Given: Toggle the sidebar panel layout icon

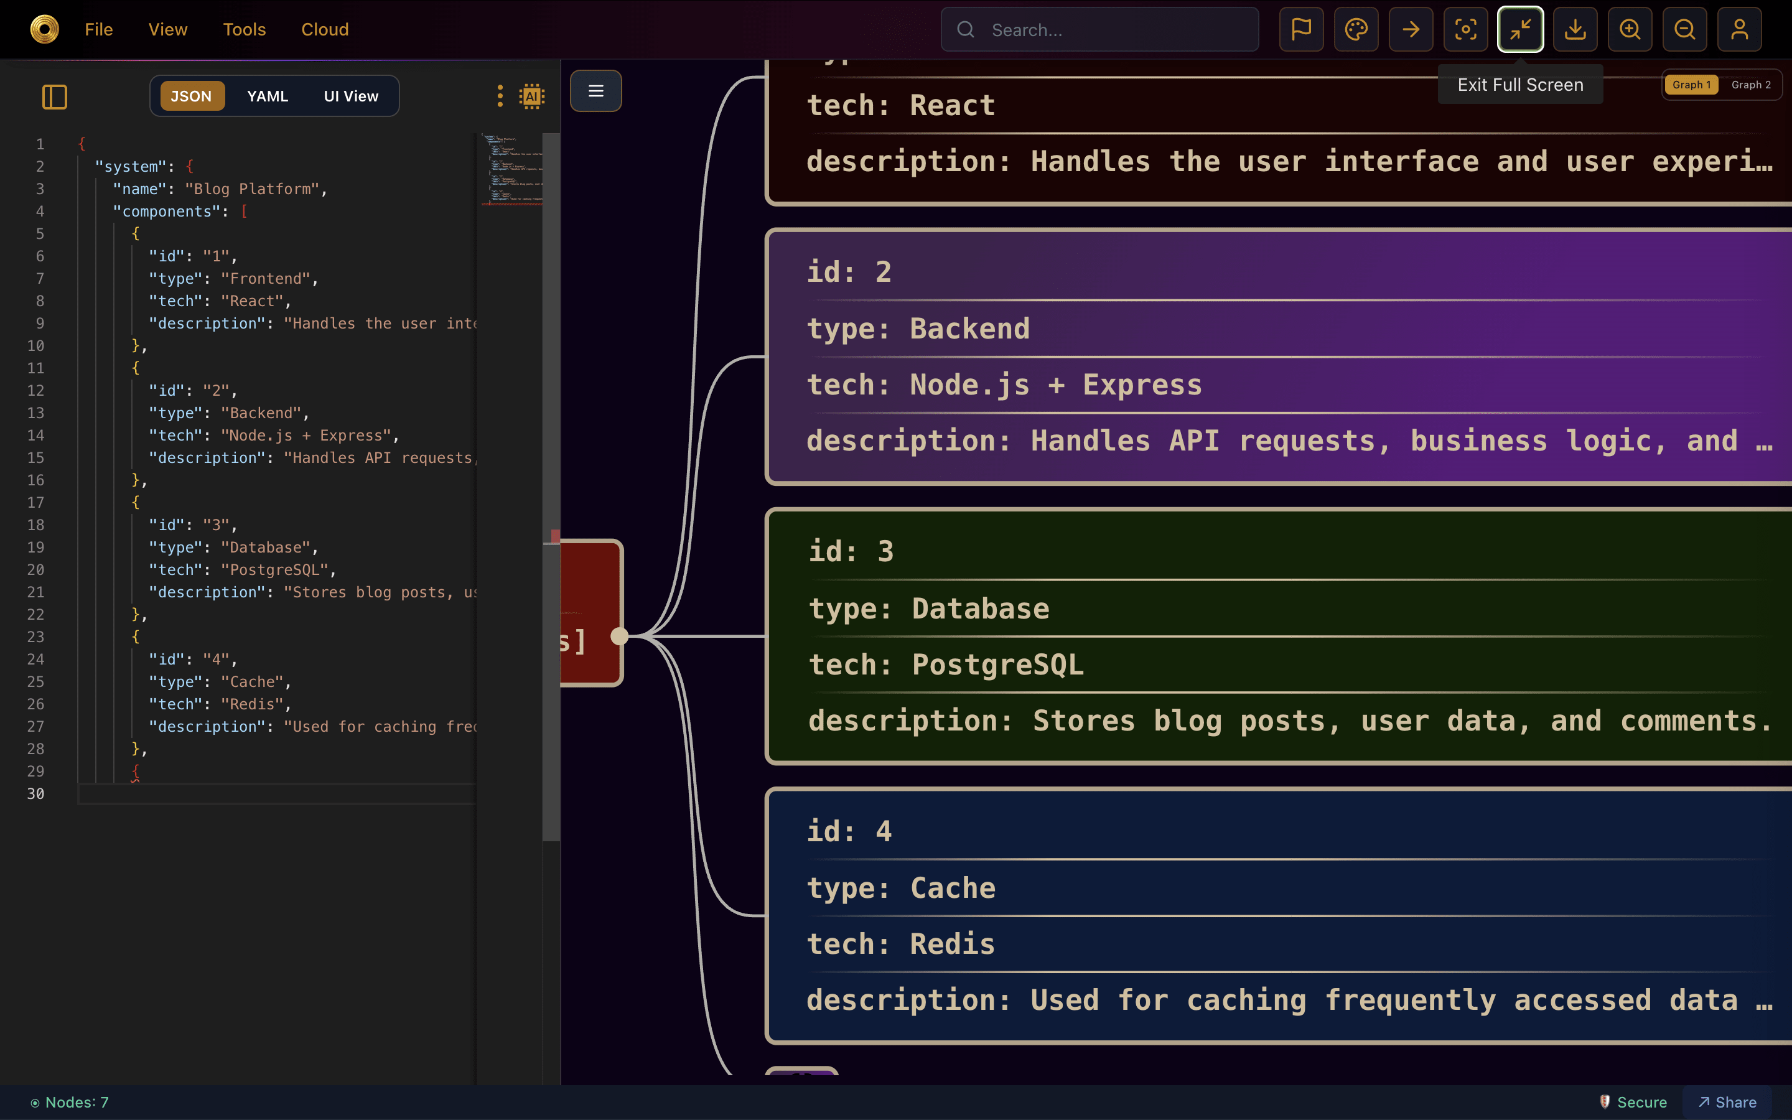Looking at the screenshot, I should point(55,96).
